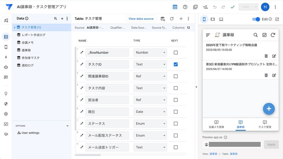Uncheck the タスクID key checkbox
Screen dimensions: 283x159
[176, 65]
